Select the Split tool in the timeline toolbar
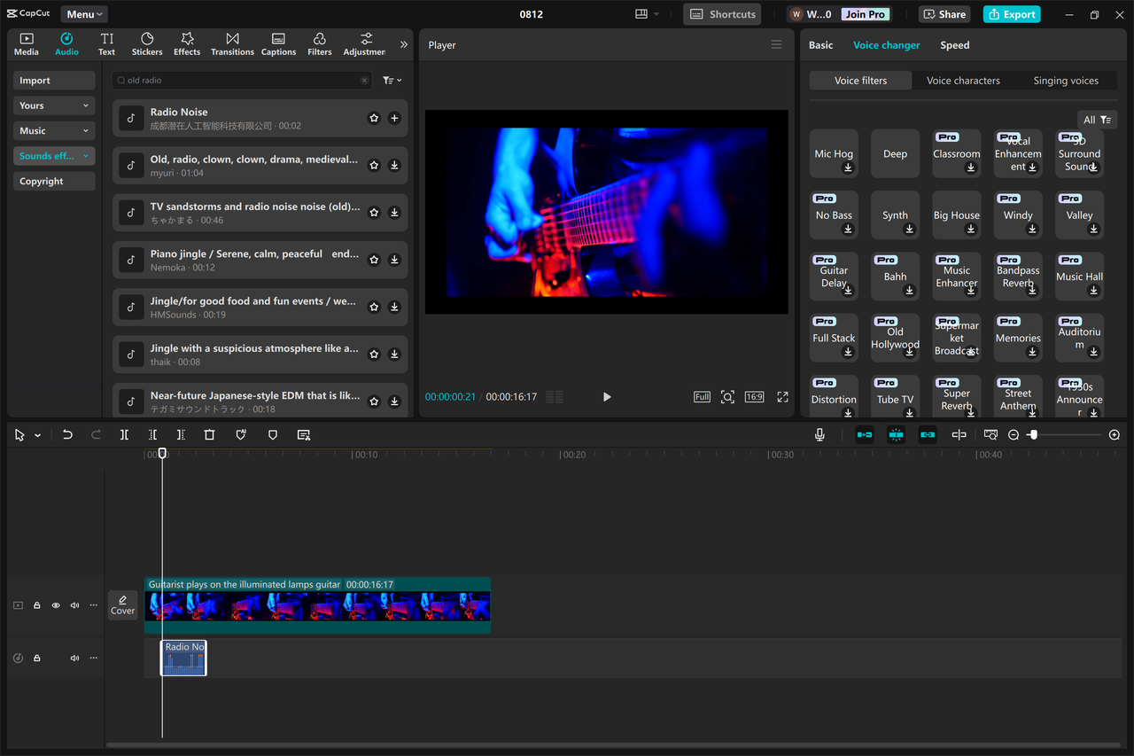This screenshot has width=1134, height=756. (x=124, y=434)
